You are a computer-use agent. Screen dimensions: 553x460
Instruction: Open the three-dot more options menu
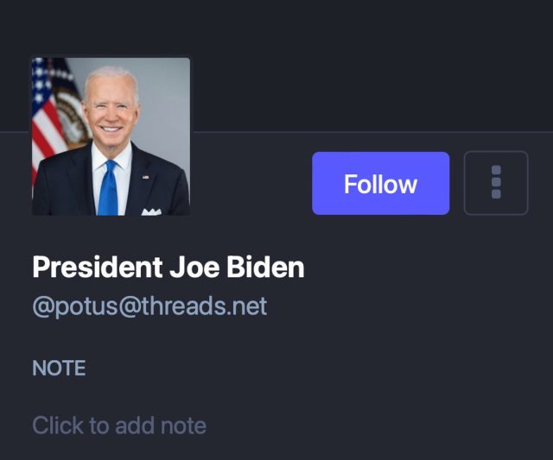[x=496, y=183]
